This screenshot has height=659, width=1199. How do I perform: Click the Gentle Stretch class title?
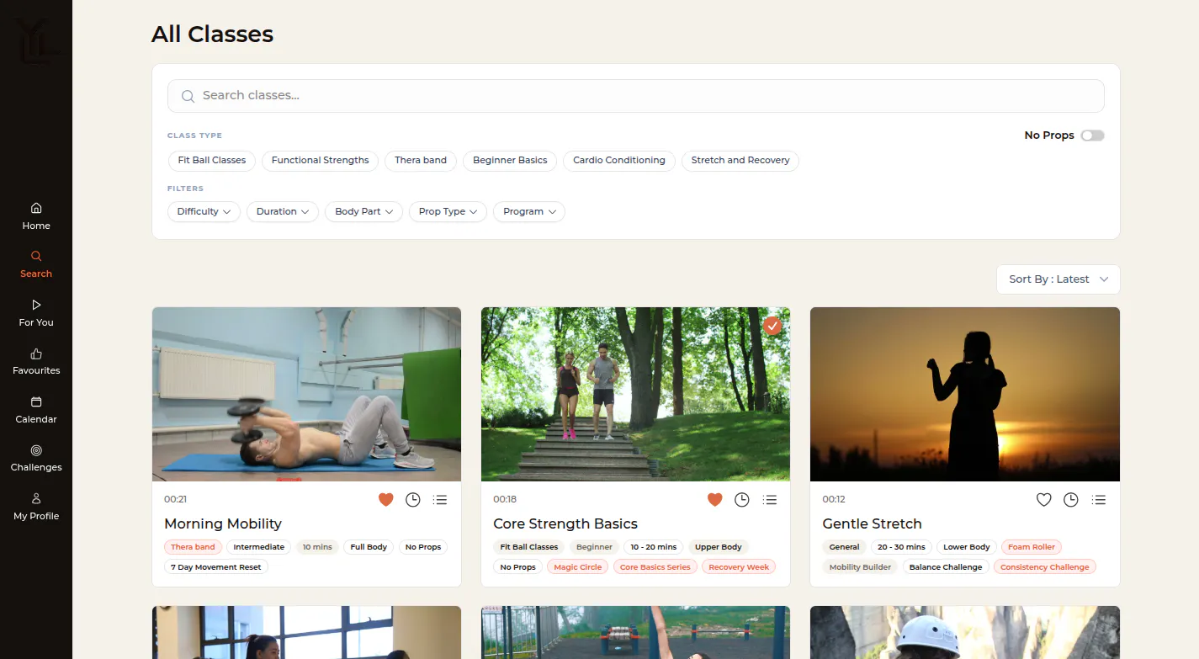click(872, 523)
